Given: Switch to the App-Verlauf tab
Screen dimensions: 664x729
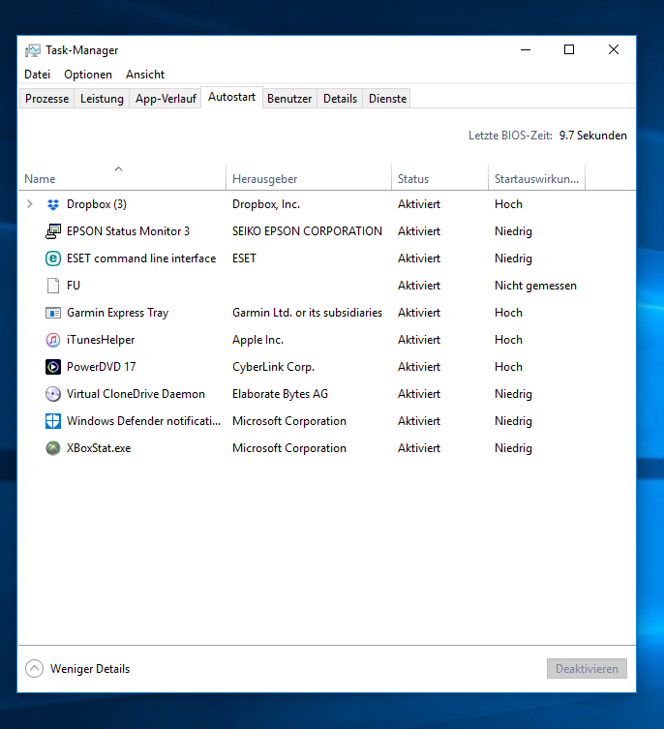Looking at the screenshot, I should [x=166, y=99].
